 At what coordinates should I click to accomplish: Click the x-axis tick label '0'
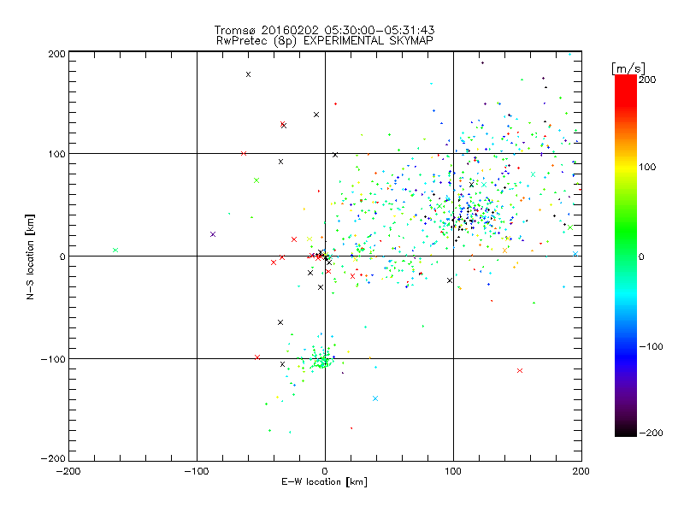325,471
